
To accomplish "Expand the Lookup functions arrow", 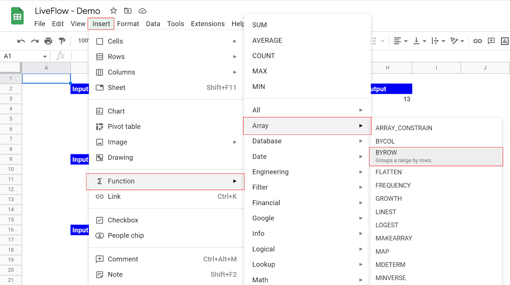I will click(361, 264).
